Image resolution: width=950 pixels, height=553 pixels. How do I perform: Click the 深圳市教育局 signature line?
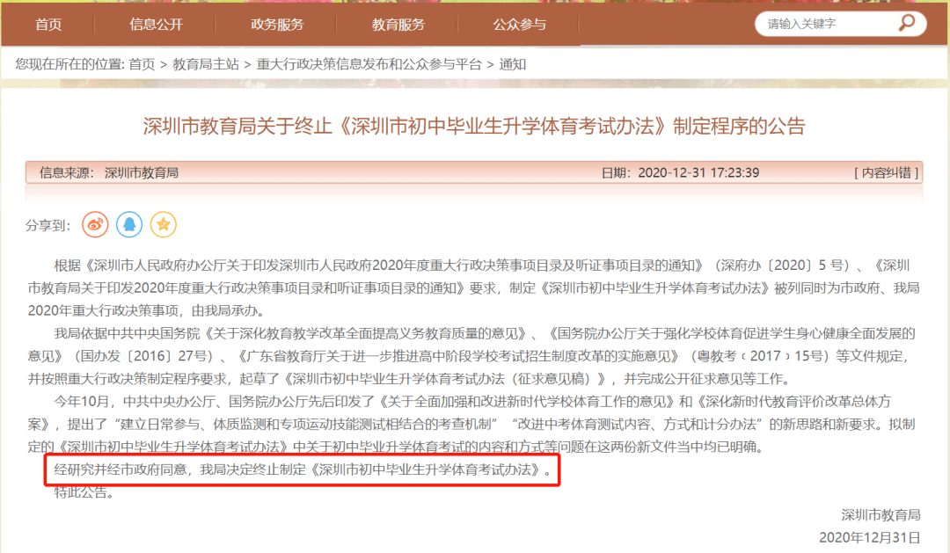pos(881,515)
